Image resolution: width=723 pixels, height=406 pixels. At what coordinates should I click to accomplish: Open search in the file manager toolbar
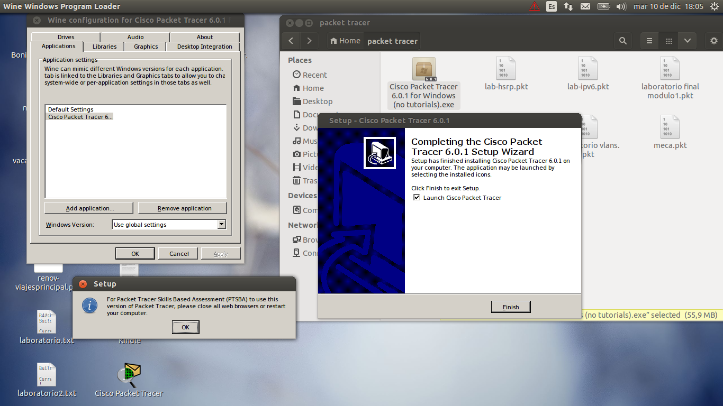click(622, 40)
